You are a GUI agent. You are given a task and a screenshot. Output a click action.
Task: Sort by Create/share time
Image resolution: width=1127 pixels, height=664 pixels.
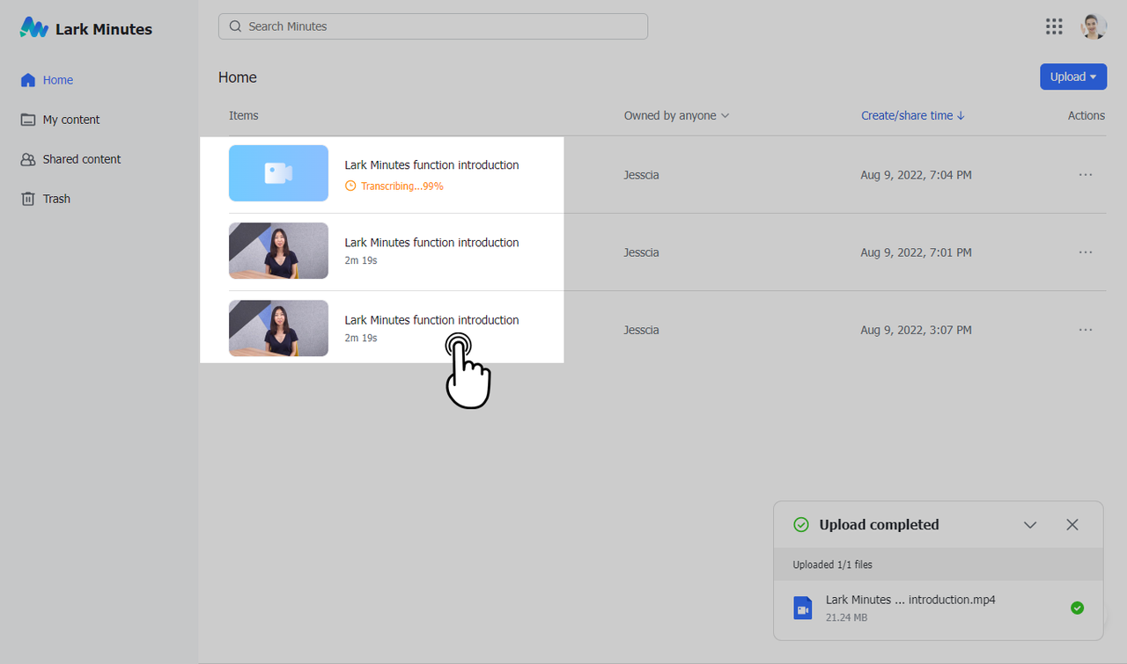point(912,115)
